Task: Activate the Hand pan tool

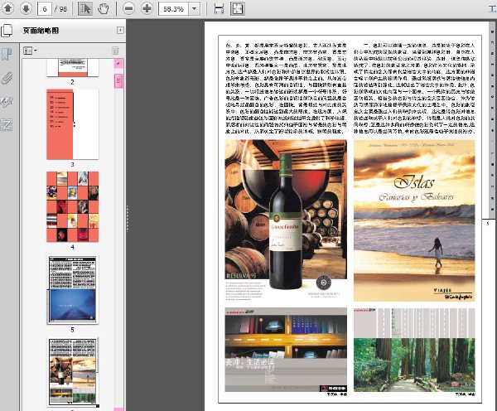Action: point(103,8)
